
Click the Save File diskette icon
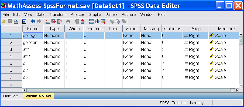10,21
